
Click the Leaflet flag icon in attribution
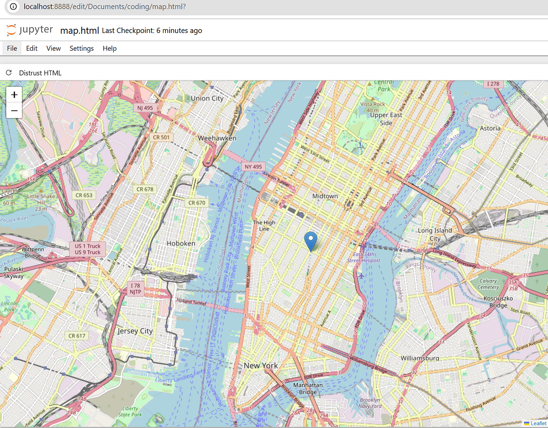point(527,423)
